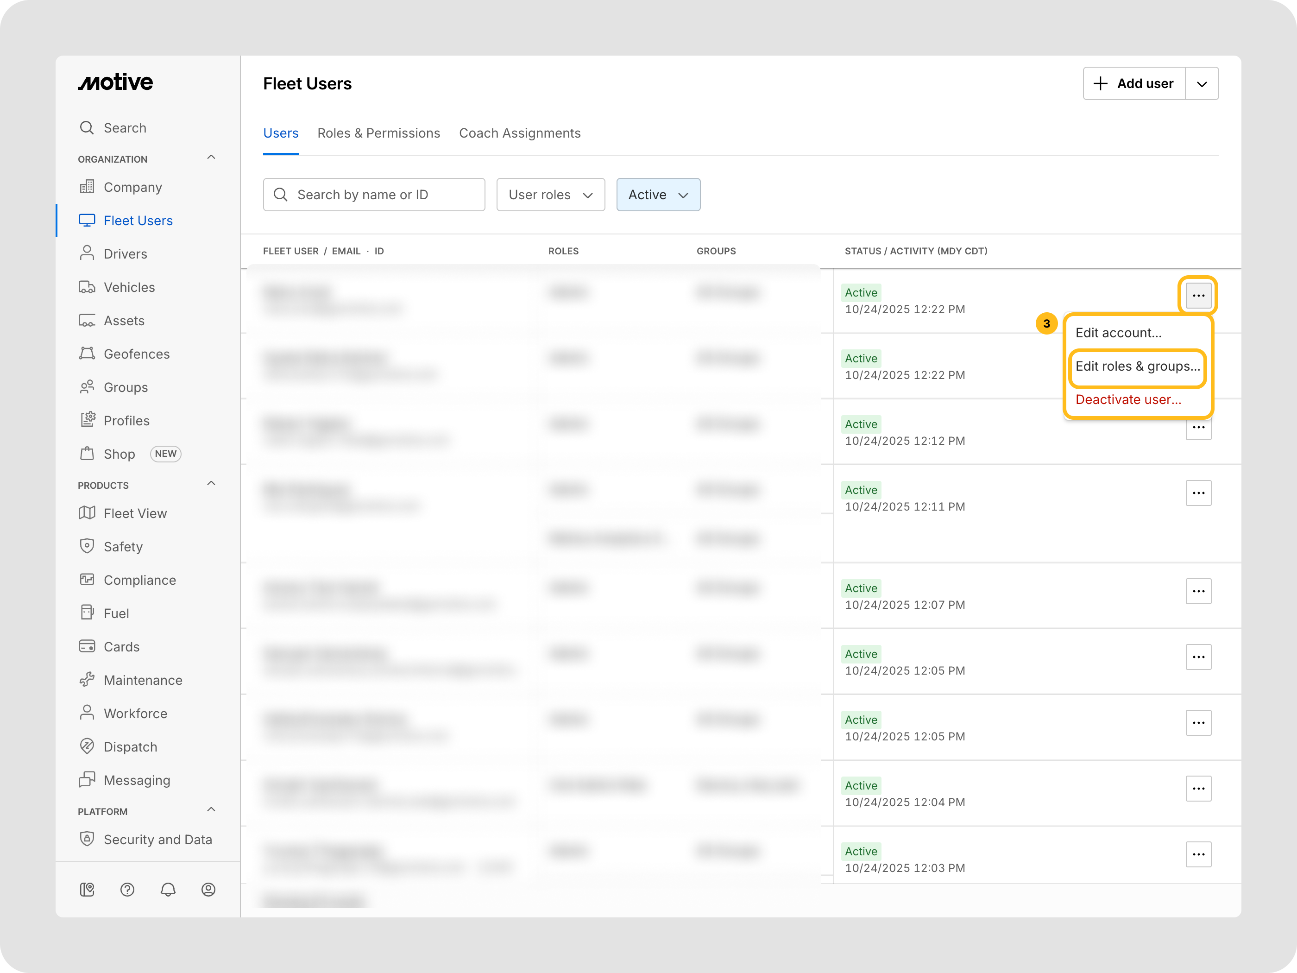Viewport: 1297px width, 973px height.
Task: Open the Safety shield item
Action: 123,547
